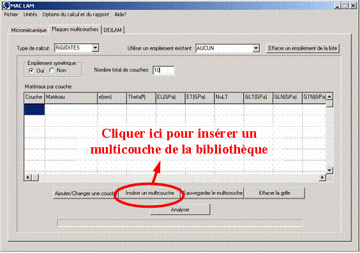The width and height of the screenshot is (360, 253).
Task: Click Effacer la grille button
Action: tap(274, 193)
